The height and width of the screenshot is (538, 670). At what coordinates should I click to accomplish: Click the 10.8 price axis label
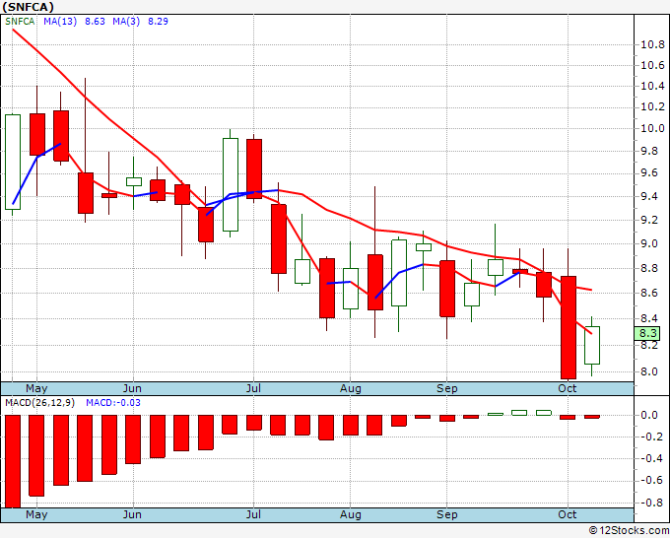[x=652, y=44]
